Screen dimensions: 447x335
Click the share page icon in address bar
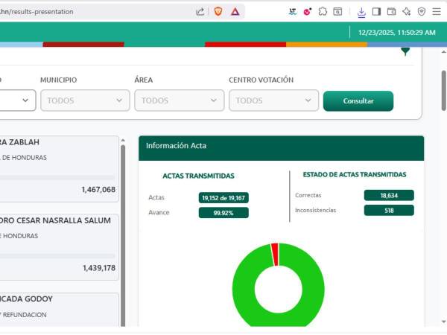[200, 12]
